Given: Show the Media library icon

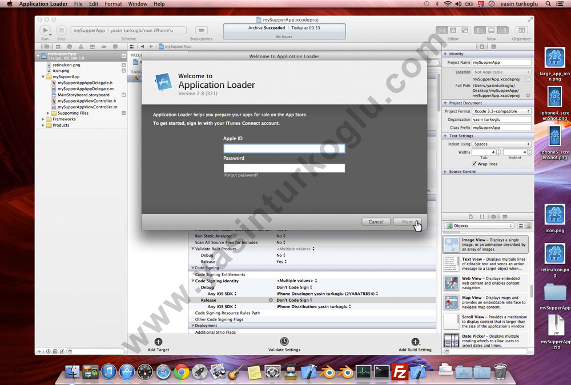Looking at the screenshot, I should click(505, 217).
